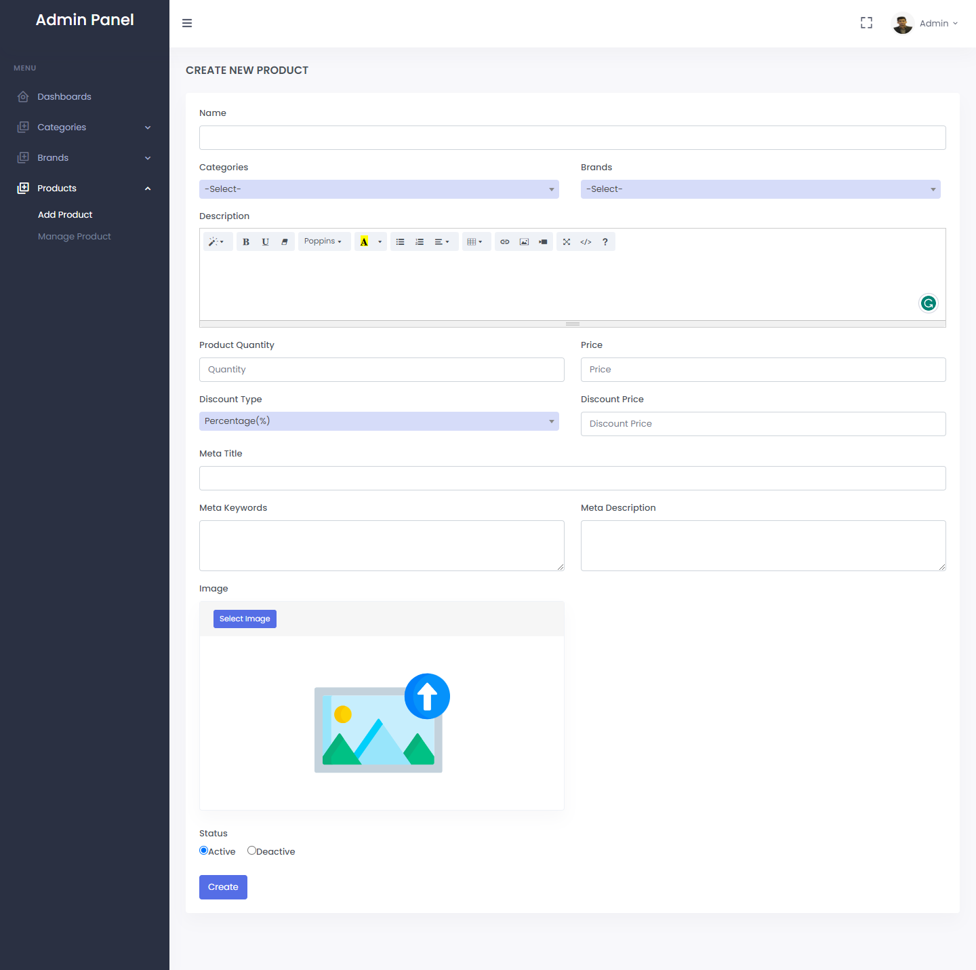976x970 pixels.
Task: Open Manage Product submenu item
Action: tap(75, 236)
